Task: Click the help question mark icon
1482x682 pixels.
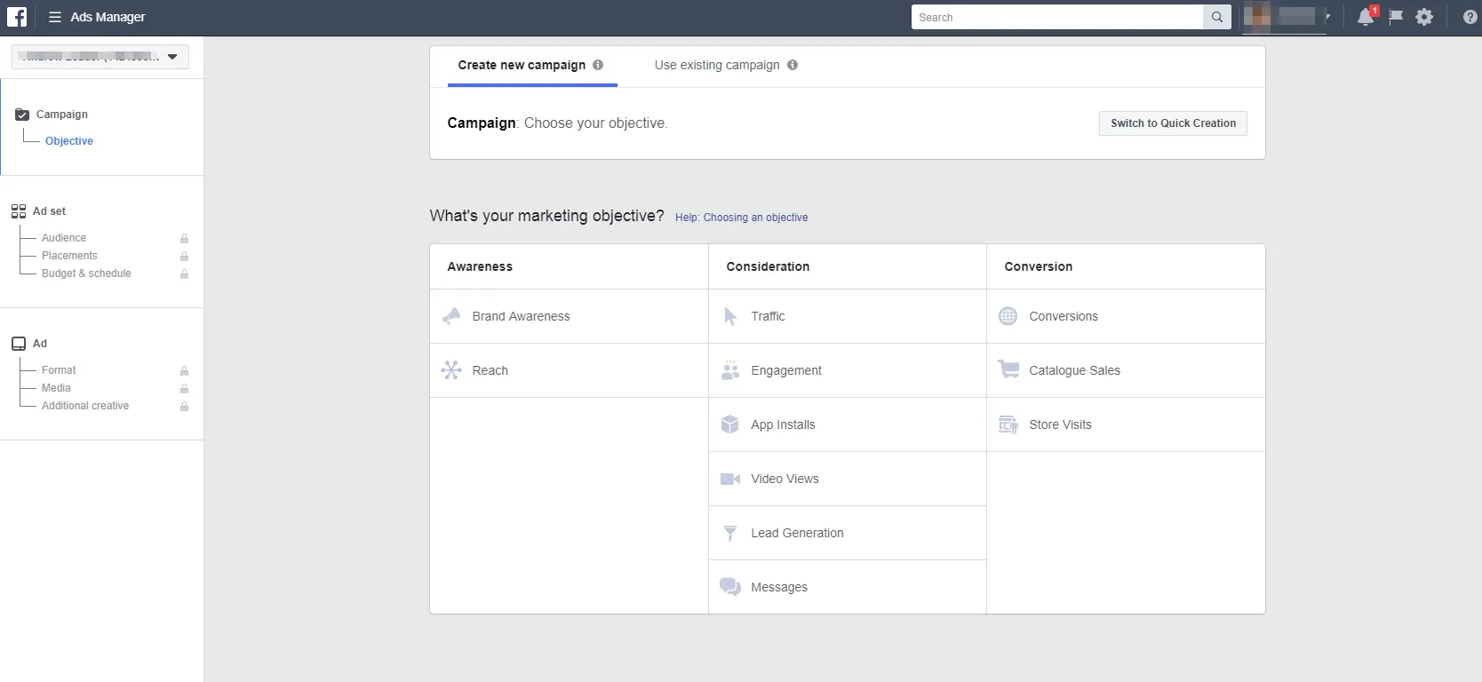Action: [1470, 17]
